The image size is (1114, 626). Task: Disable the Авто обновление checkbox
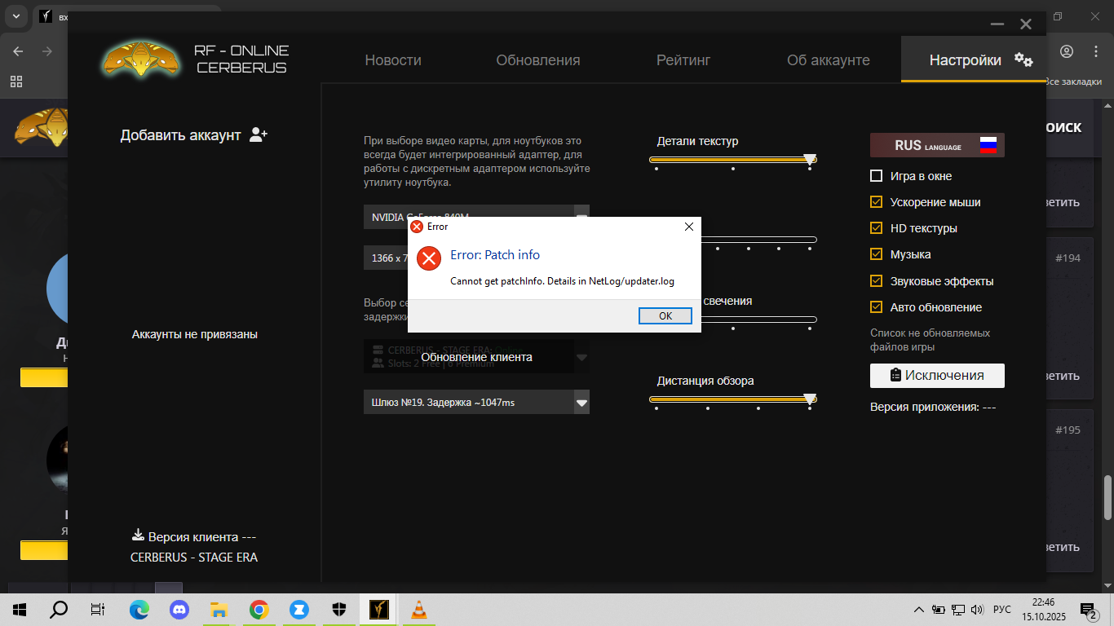(x=877, y=307)
